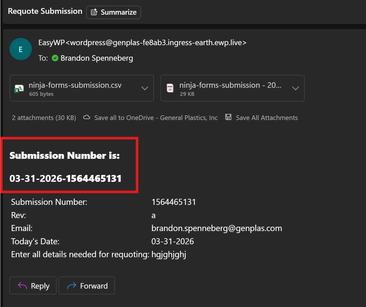Expand the CSV attachment options chevron
The width and height of the screenshot is (366, 307).
point(145,88)
